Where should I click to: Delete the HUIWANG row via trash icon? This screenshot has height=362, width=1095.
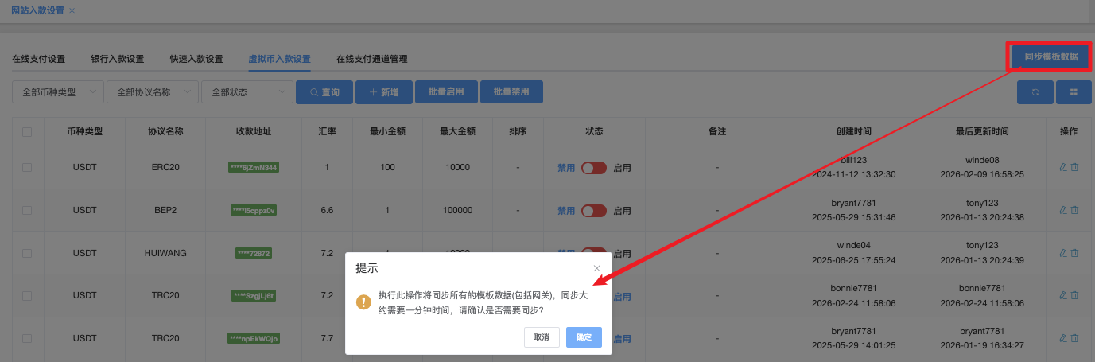[1074, 253]
